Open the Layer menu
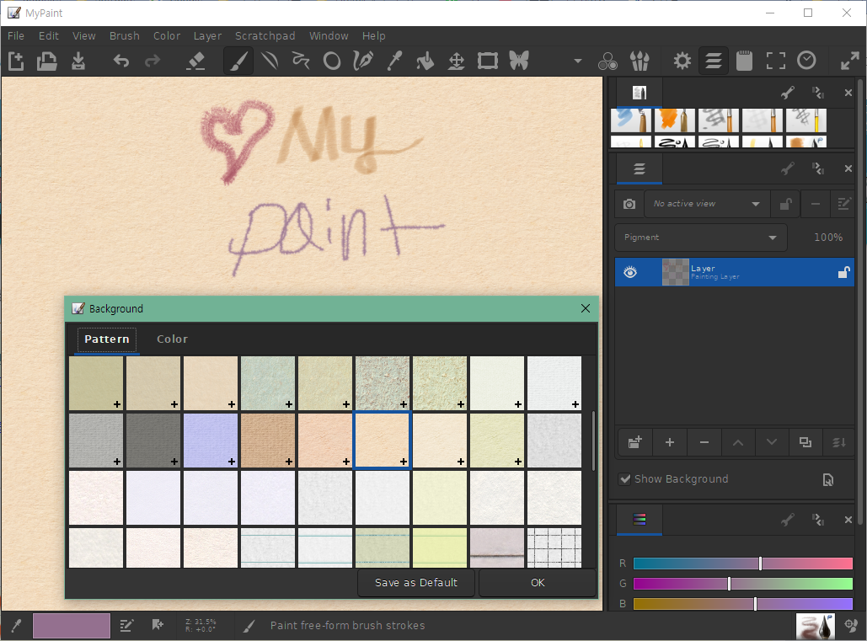 [207, 36]
